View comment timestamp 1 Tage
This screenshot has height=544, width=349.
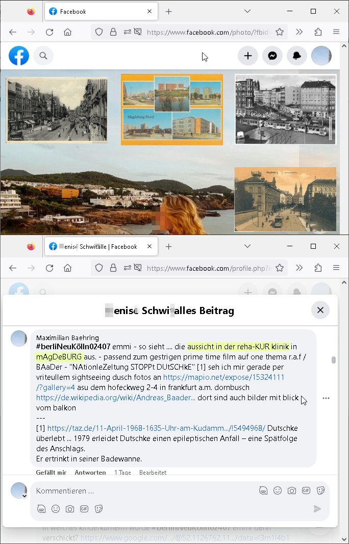point(122,472)
